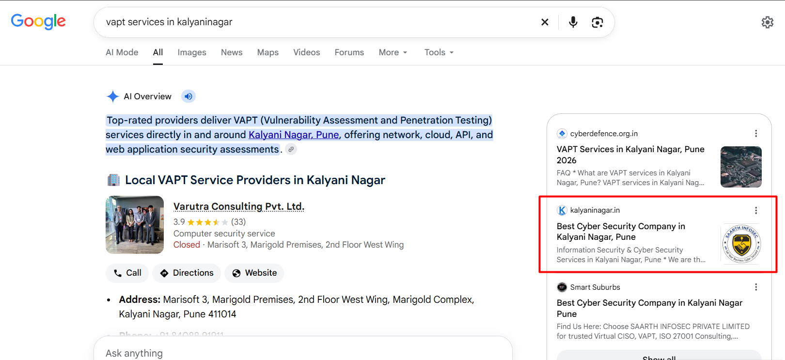Image resolution: width=785 pixels, height=360 pixels.
Task: Click the circuit board thumbnail of cyberdefence result
Action: coord(741,167)
